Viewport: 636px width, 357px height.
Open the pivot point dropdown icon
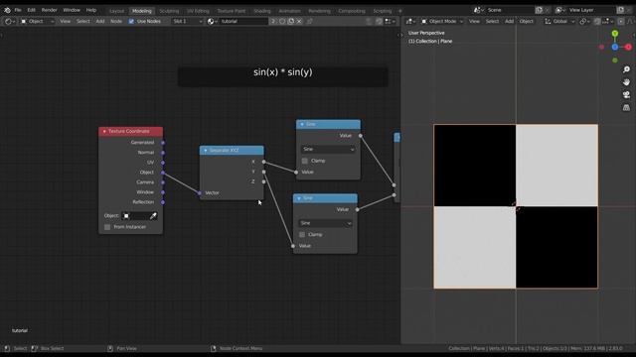point(584,22)
